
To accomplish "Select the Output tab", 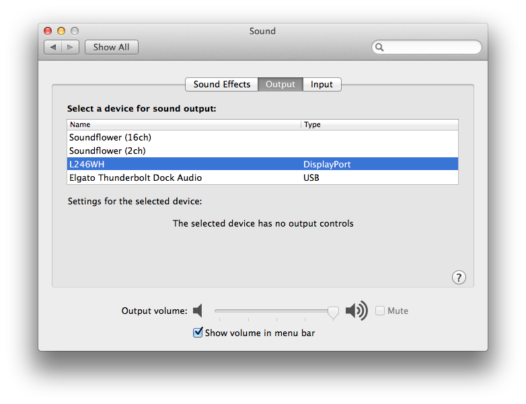I will [280, 84].
